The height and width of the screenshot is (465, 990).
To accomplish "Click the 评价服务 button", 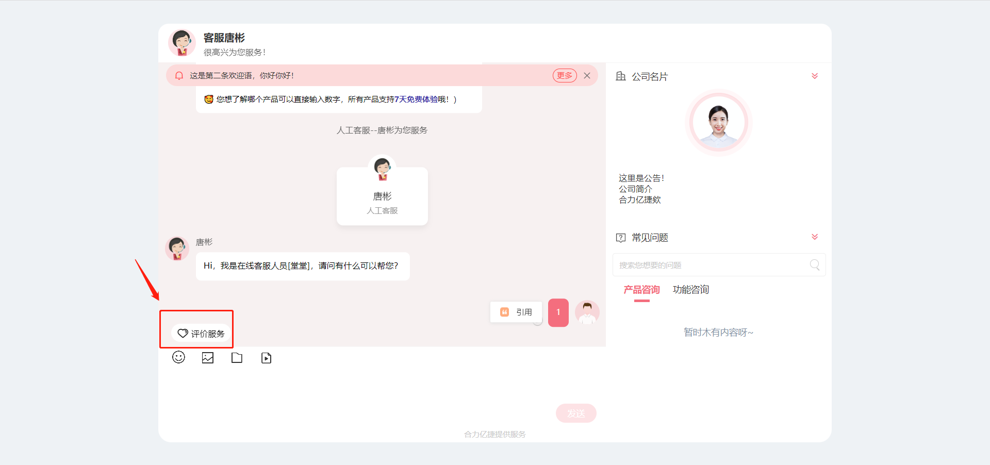I will (202, 334).
